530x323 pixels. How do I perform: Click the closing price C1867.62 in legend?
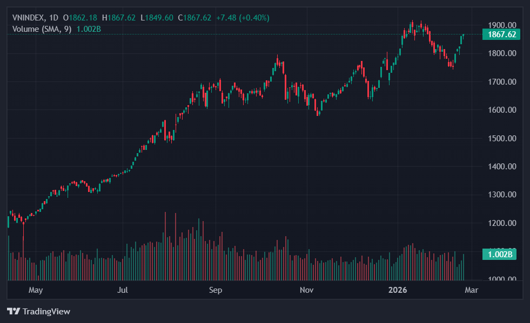197,18
